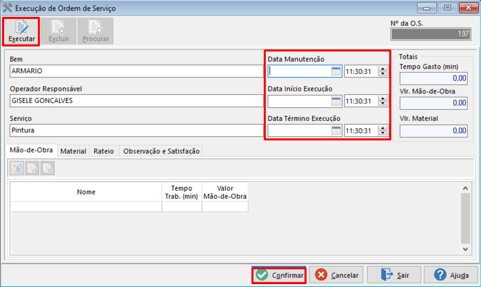481x287 pixels.
Task: Click the Confirmar button
Action: [x=279, y=275]
